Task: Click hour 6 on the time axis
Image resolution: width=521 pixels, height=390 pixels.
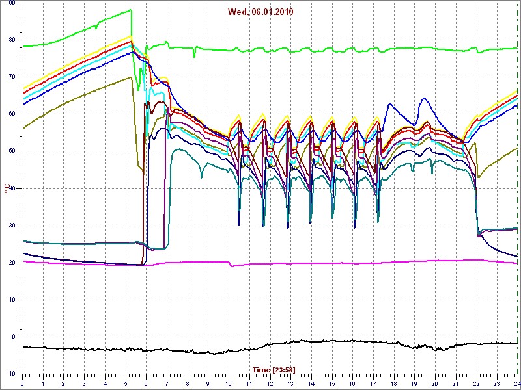Action: coord(146,383)
